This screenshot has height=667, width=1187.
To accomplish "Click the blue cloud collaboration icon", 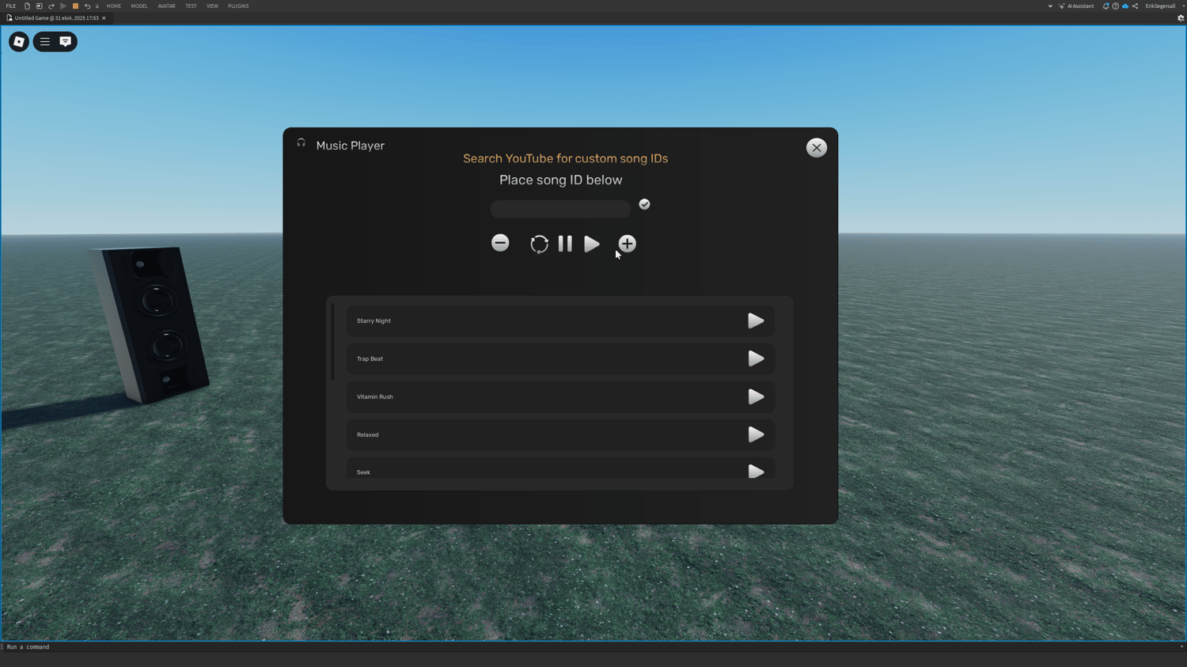I will click(1125, 6).
